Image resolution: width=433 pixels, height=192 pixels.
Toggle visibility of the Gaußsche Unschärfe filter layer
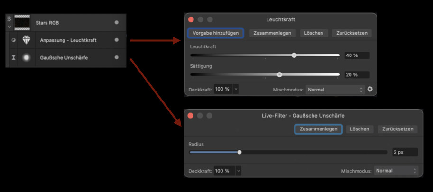coord(117,58)
